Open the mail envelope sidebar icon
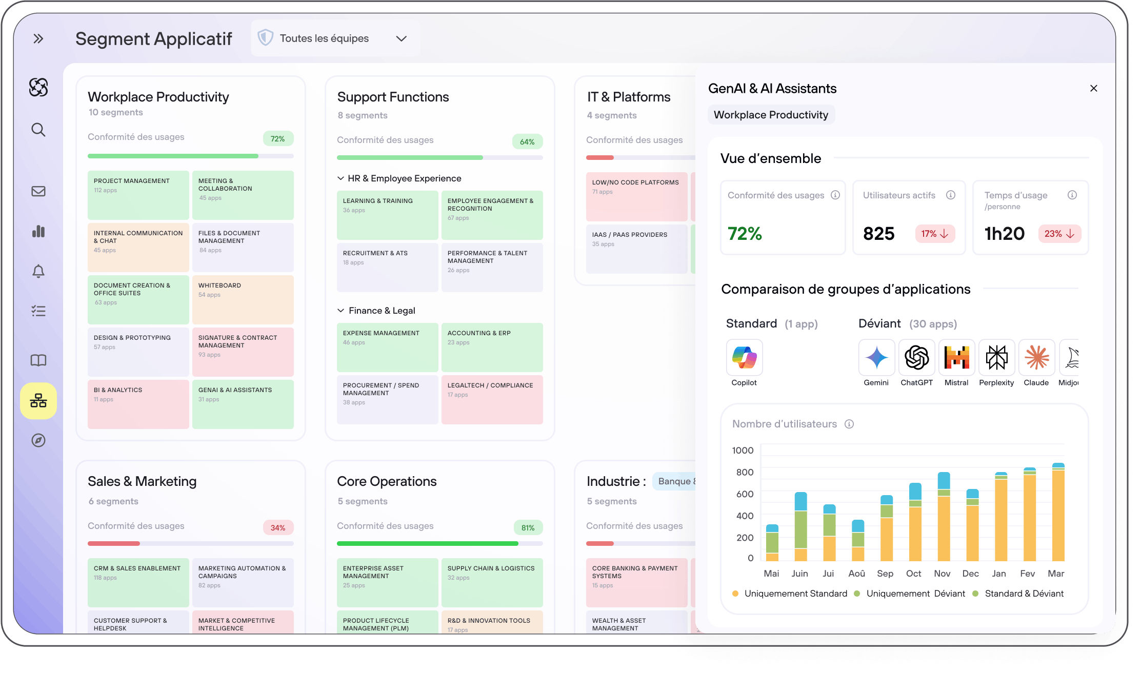This screenshot has width=1141, height=675. point(38,191)
